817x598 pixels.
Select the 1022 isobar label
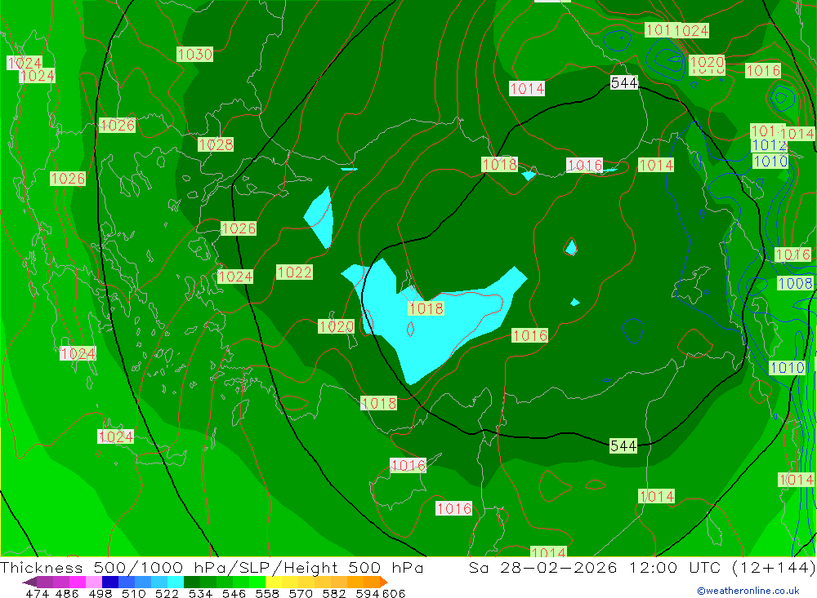[294, 272]
